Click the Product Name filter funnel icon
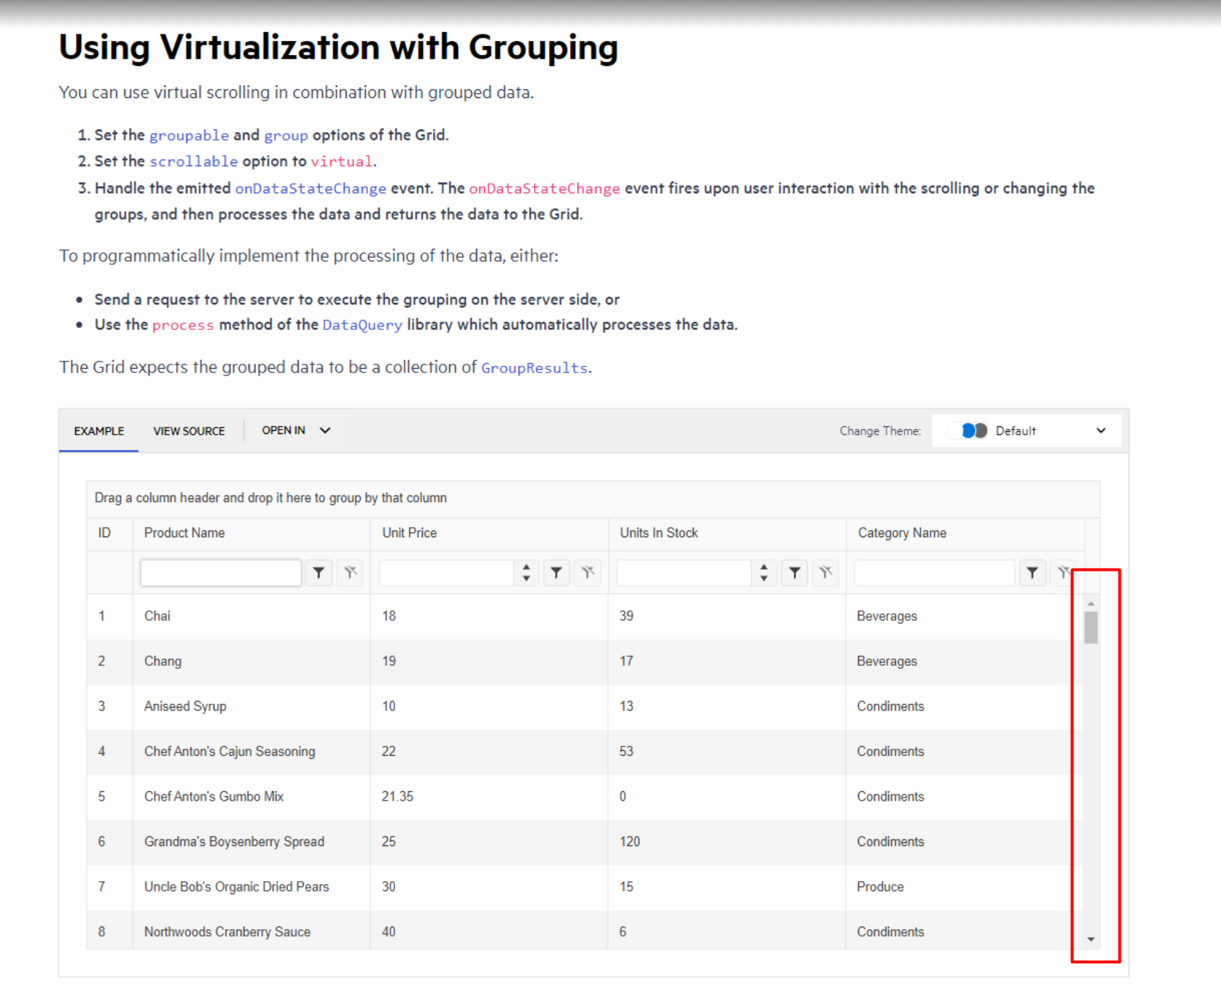Screen dimensions: 1221x996 click(318, 573)
